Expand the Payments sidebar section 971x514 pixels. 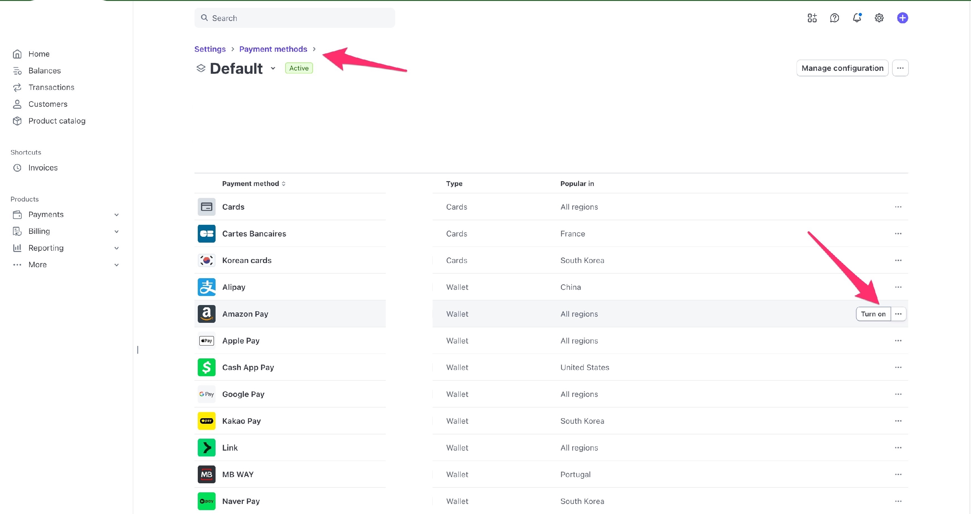[x=117, y=215]
